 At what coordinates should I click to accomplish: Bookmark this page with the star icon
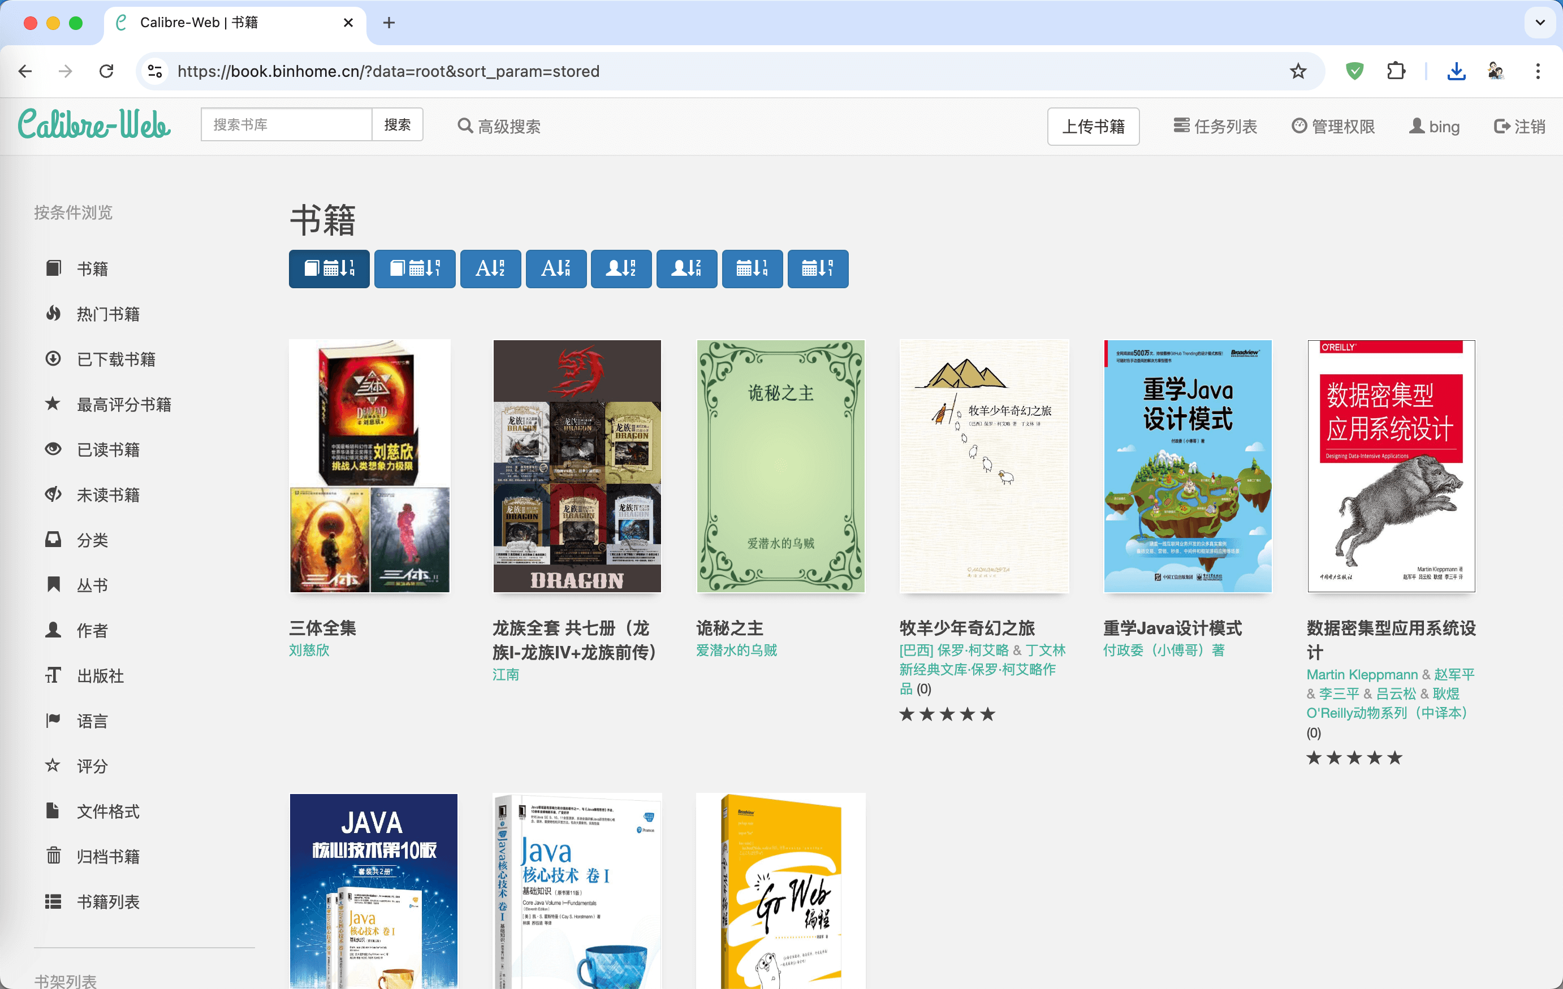(x=1298, y=71)
